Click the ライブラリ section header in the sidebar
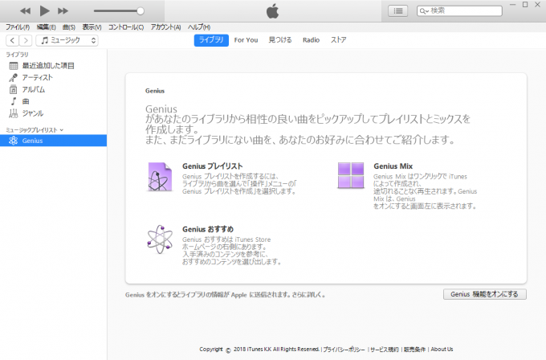546x360 pixels. (x=17, y=55)
